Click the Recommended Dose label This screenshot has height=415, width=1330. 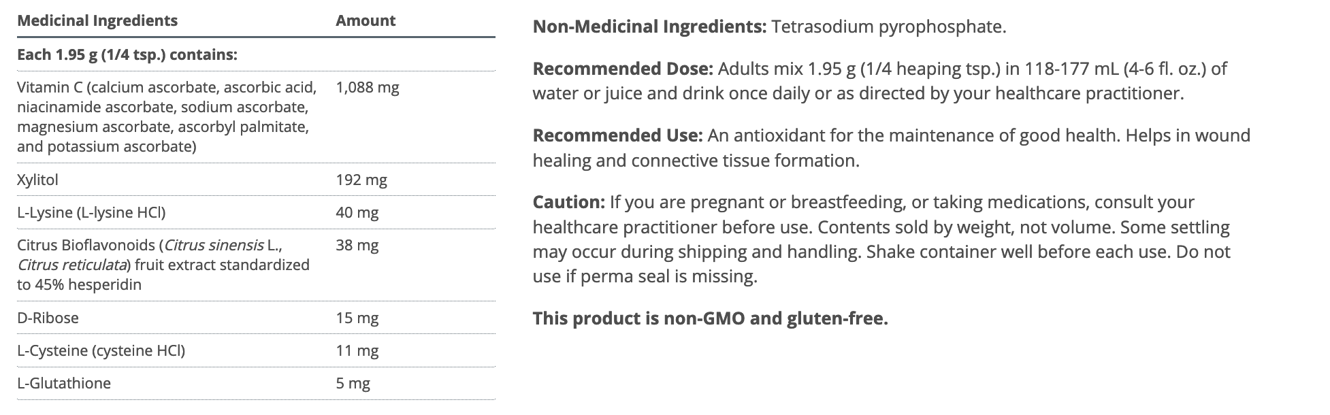pos(622,69)
